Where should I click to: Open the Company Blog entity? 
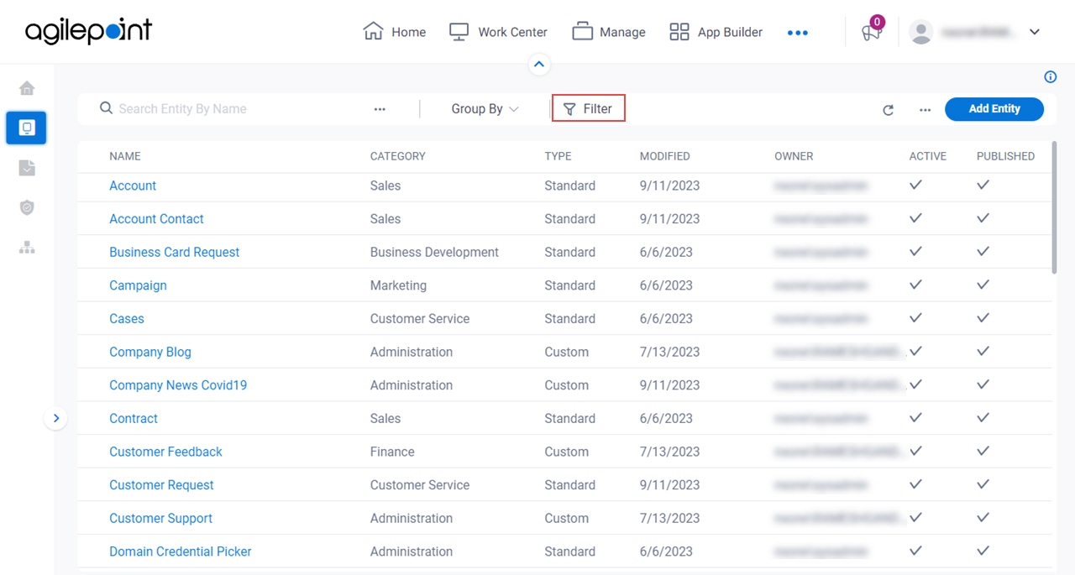coord(150,352)
